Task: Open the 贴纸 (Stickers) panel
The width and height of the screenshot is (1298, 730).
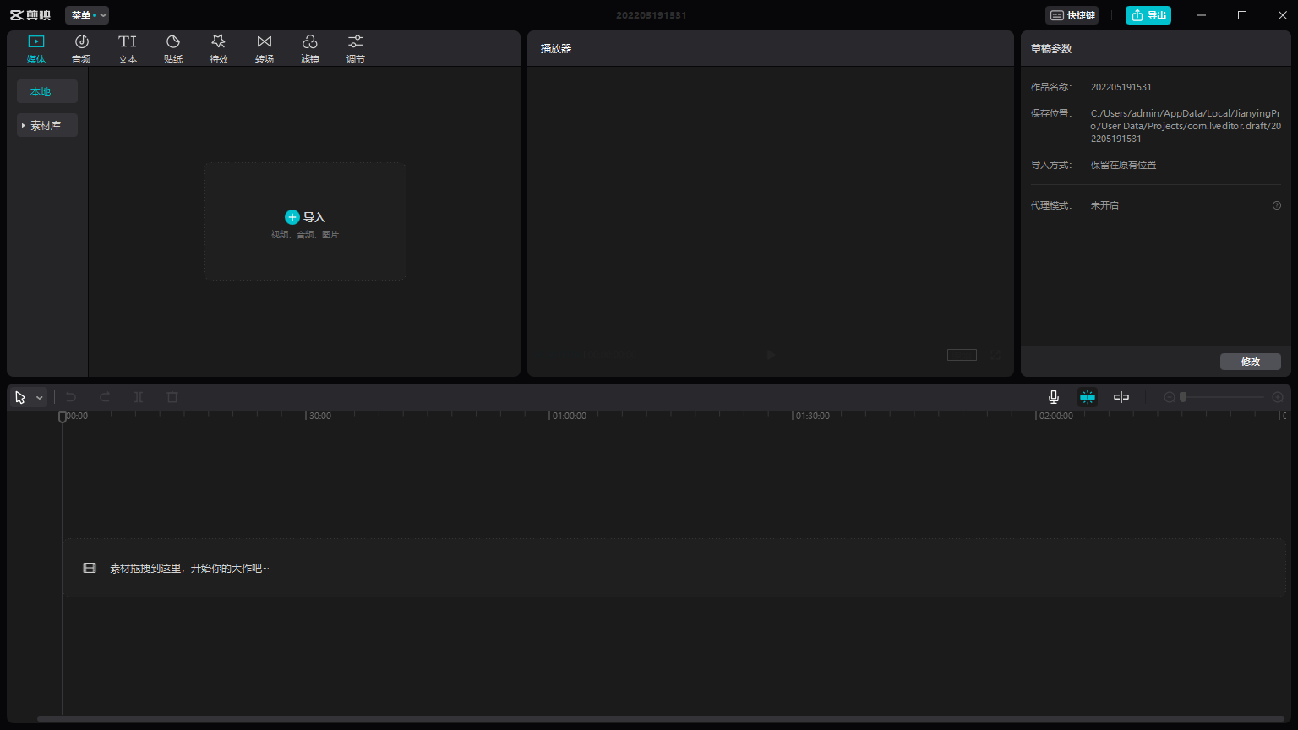Action: coord(173,49)
